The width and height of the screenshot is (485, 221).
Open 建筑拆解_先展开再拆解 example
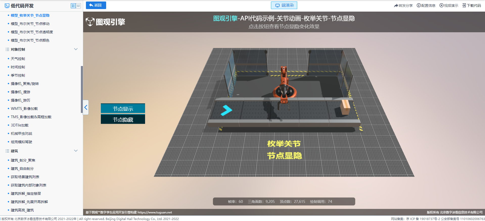click(x=29, y=202)
